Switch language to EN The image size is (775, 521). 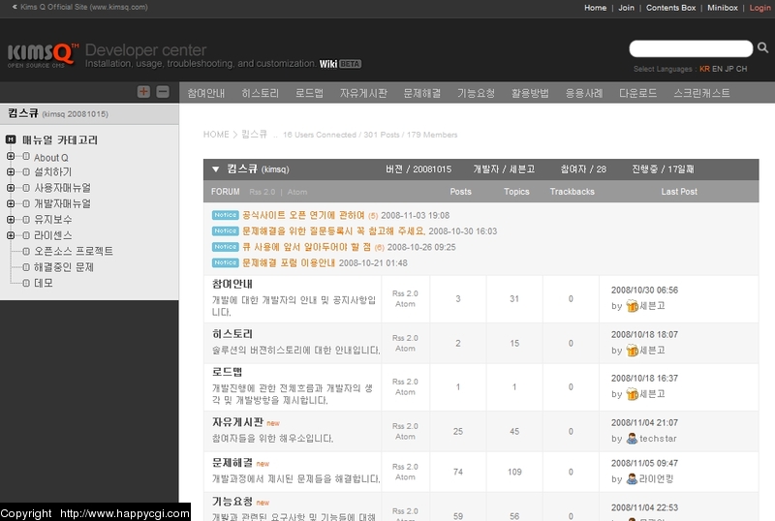click(717, 69)
